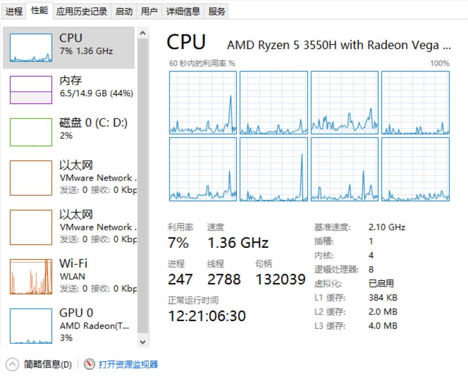The image size is (468, 381).
Task: Select the CPU mini graph in sidebar
Action: [31, 48]
